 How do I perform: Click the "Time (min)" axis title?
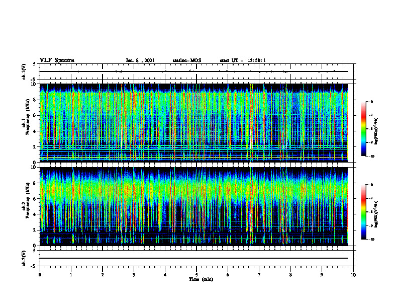pyautogui.click(x=201, y=279)
